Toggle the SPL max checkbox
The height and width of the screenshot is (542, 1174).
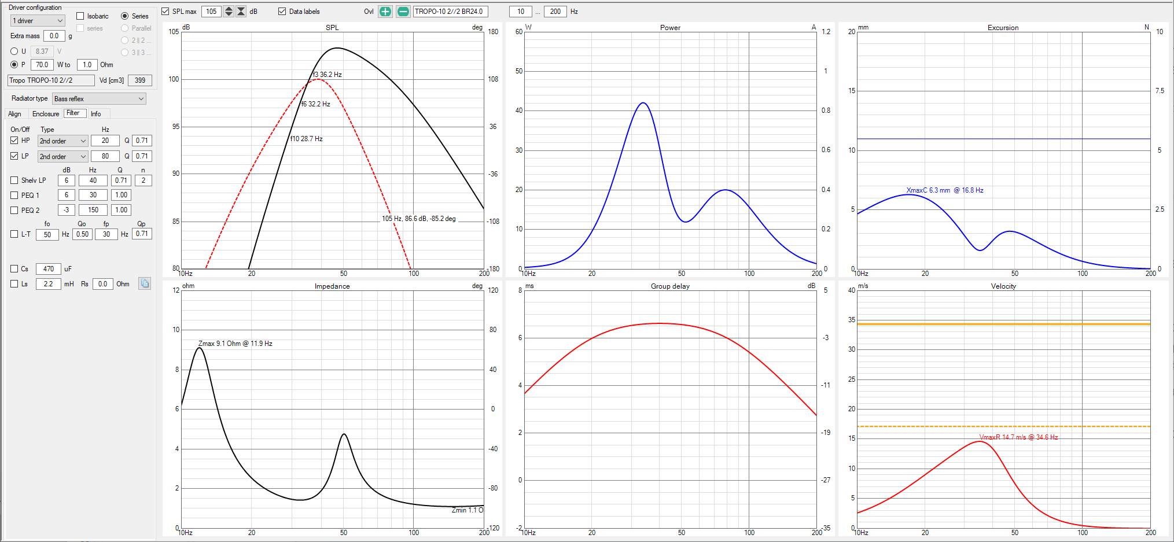click(165, 12)
